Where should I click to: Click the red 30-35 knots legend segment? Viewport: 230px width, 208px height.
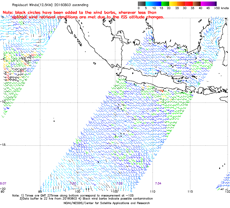click(189, 4)
